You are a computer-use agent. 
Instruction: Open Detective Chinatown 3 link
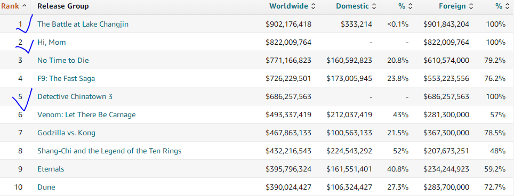click(75, 96)
